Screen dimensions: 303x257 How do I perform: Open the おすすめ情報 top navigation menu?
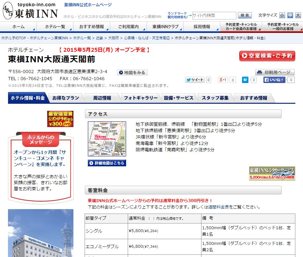click(x=92, y=27)
